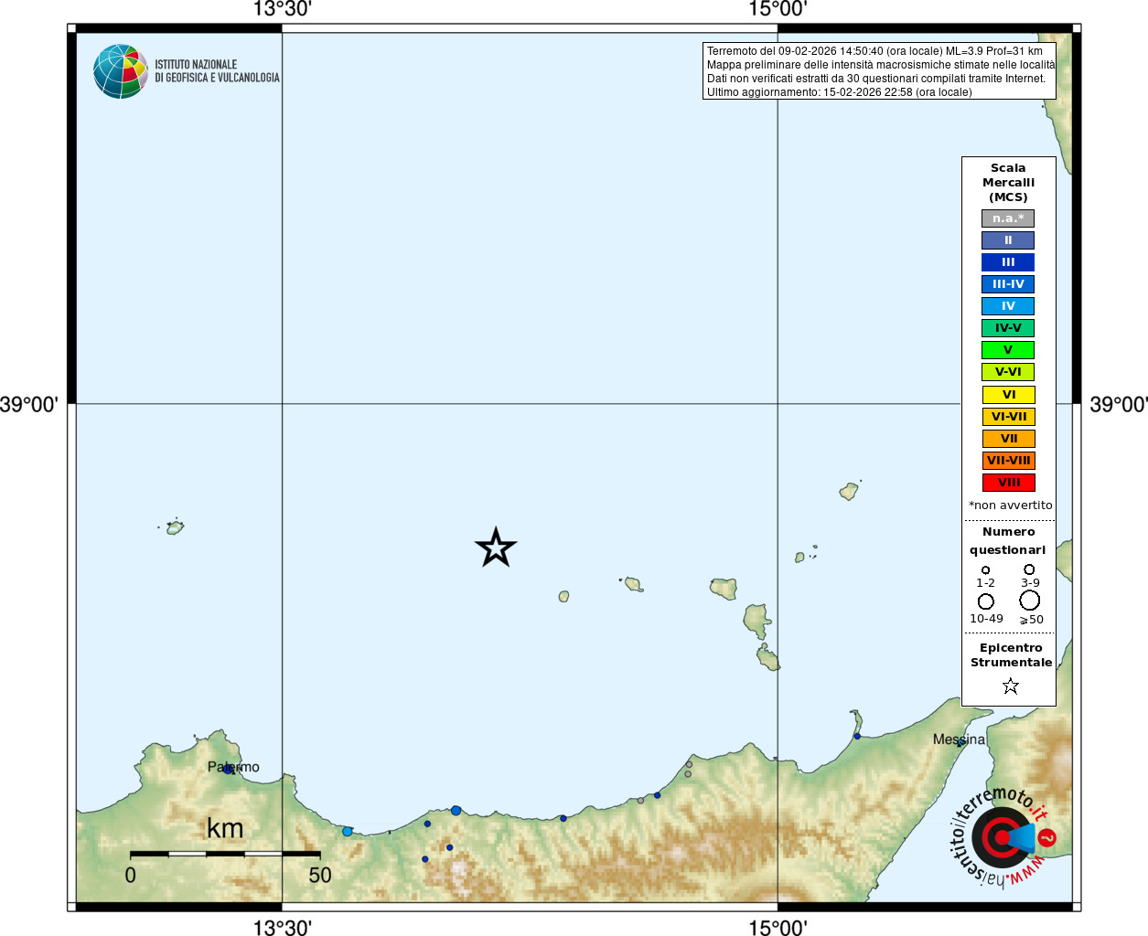Click the III-IV legend swatch

(1008, 284)
